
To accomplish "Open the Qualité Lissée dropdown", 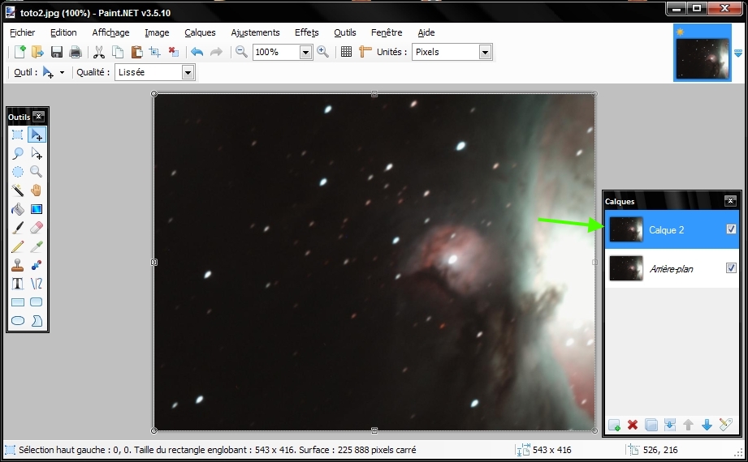I will pos(188,73).
